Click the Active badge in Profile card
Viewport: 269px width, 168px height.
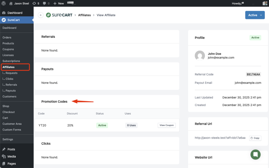[x=255, y=38]
